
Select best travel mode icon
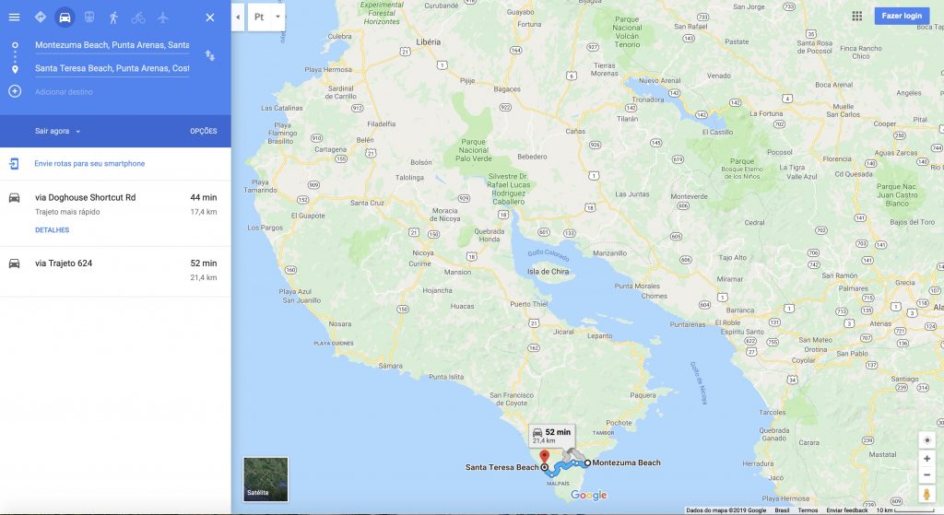(x=41, y=18)
